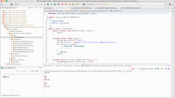Select the Java perspective icon at top right

170,4
